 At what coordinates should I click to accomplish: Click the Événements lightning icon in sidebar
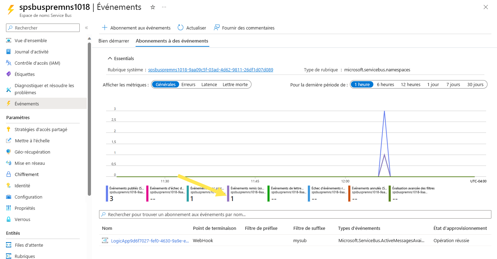click(x=9, y=104)
